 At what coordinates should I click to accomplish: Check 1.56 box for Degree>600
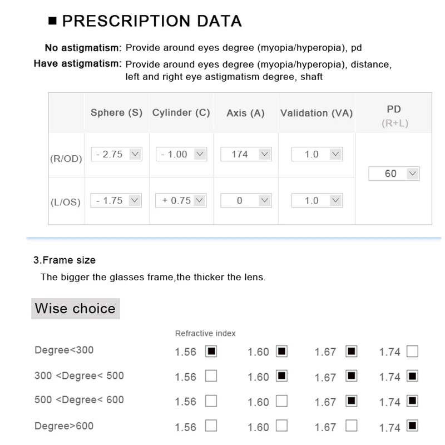[x=211, y=426]
